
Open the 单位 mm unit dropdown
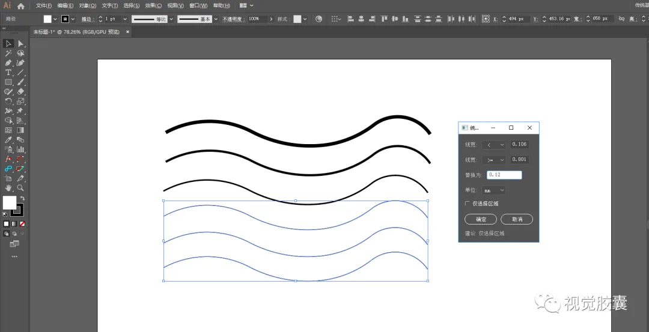493,190
